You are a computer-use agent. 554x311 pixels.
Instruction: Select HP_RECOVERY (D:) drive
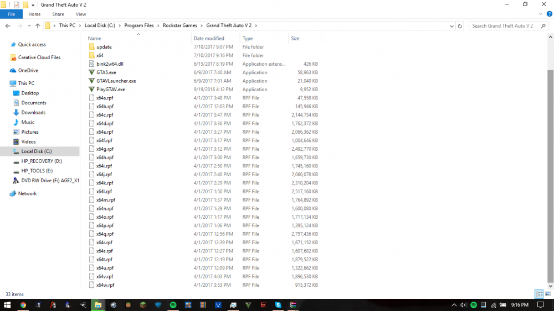coord(42,161)
